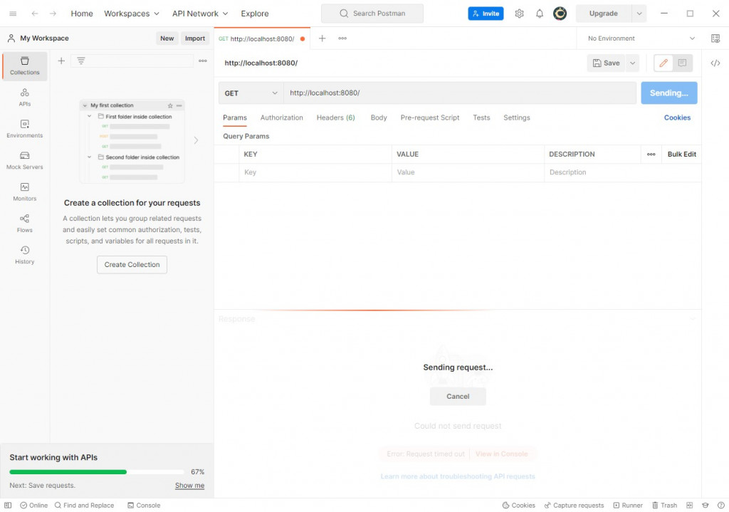Open a new request tab with plus

point(322,38)
